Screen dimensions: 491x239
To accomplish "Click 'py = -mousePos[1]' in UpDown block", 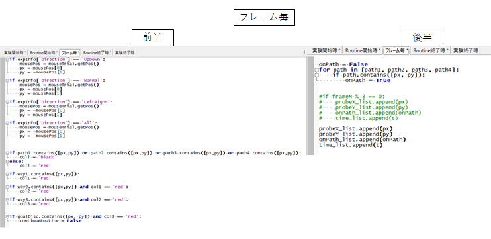I will (42, 72).
